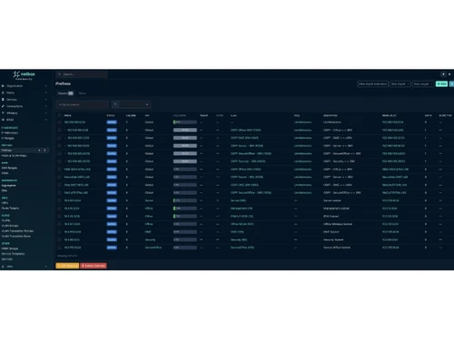Sort by the Status column header

111,115
